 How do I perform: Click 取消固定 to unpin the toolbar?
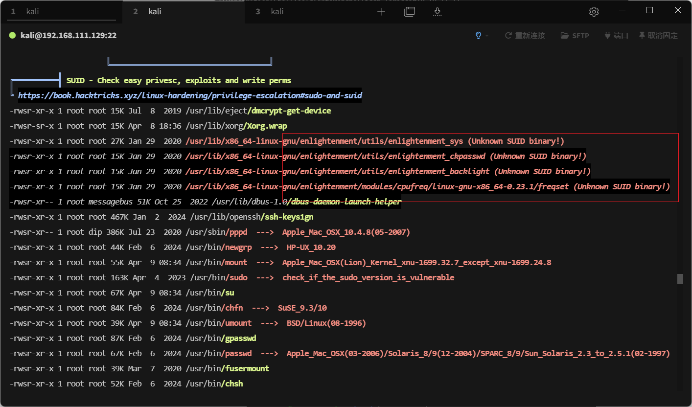pyautogui.click(x=658, y=36)
